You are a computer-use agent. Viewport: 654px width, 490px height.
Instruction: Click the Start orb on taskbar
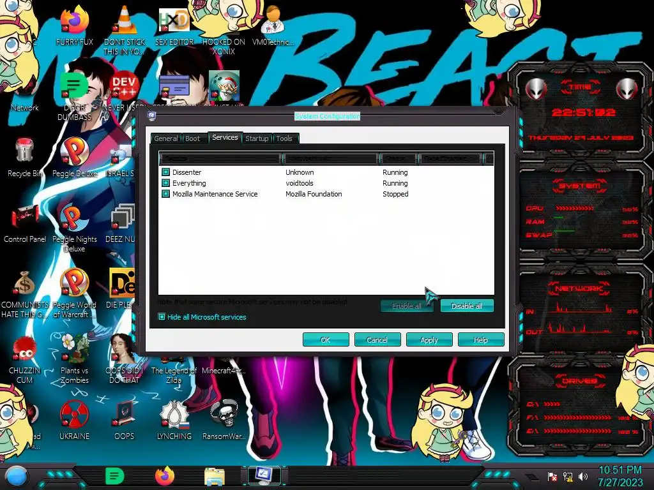[x=17, y=476]
